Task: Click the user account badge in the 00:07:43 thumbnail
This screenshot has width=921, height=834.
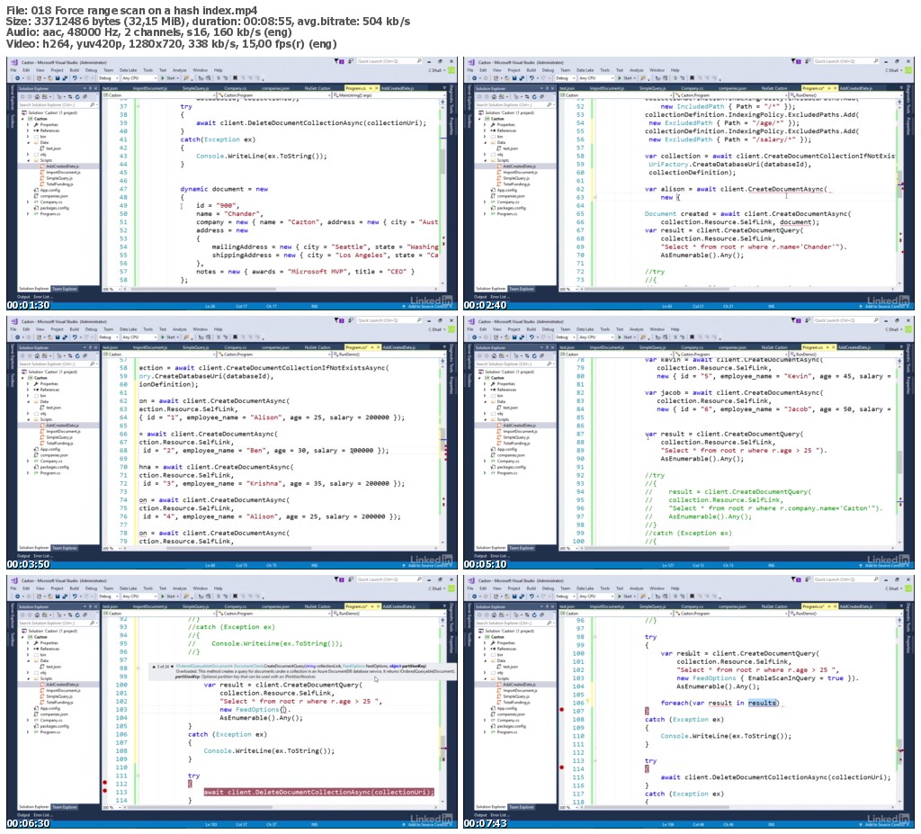Action: (x=908, y=588)
